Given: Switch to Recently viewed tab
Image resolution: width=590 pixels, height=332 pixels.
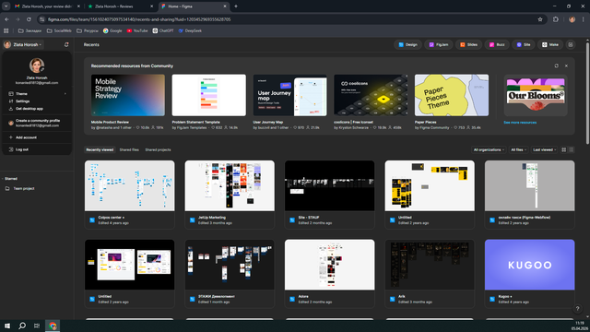Looking at the screenshot, I should (x=100, y=149).
